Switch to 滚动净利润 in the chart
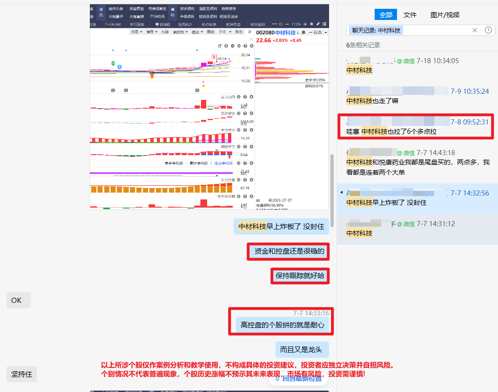Screen dimensions: 498x392 (x=223, y=163)
